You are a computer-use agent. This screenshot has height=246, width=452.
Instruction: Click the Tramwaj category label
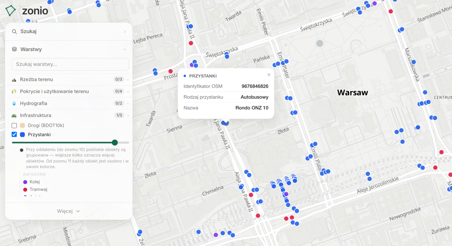point(38,190)
